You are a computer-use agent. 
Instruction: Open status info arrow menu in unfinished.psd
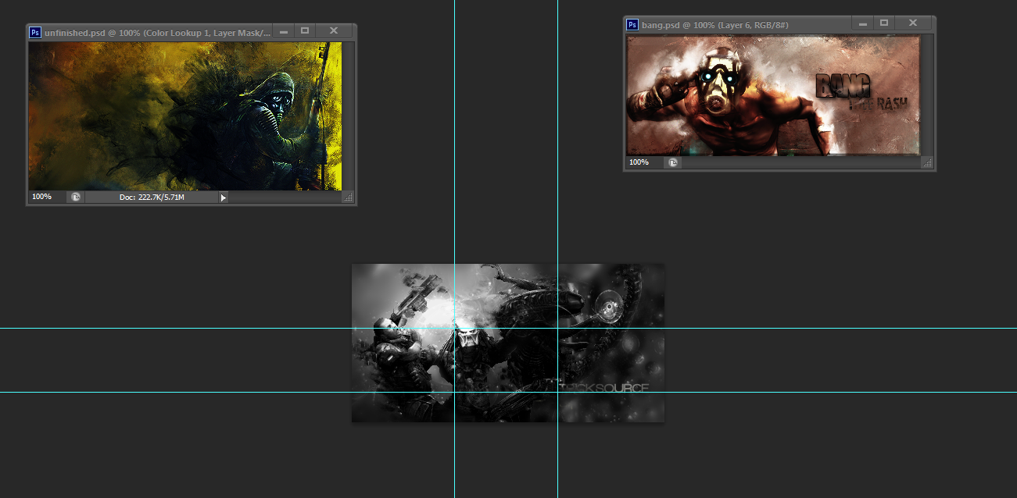(223, 197)
